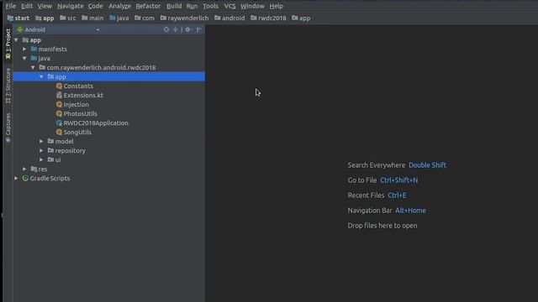Screen dimensions: 538x302
Task: Click the PhotosUtils Kotlin object icon
Action: tap(59, 114)
